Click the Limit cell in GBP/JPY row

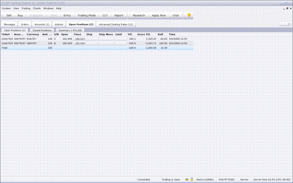click(120, 43)
